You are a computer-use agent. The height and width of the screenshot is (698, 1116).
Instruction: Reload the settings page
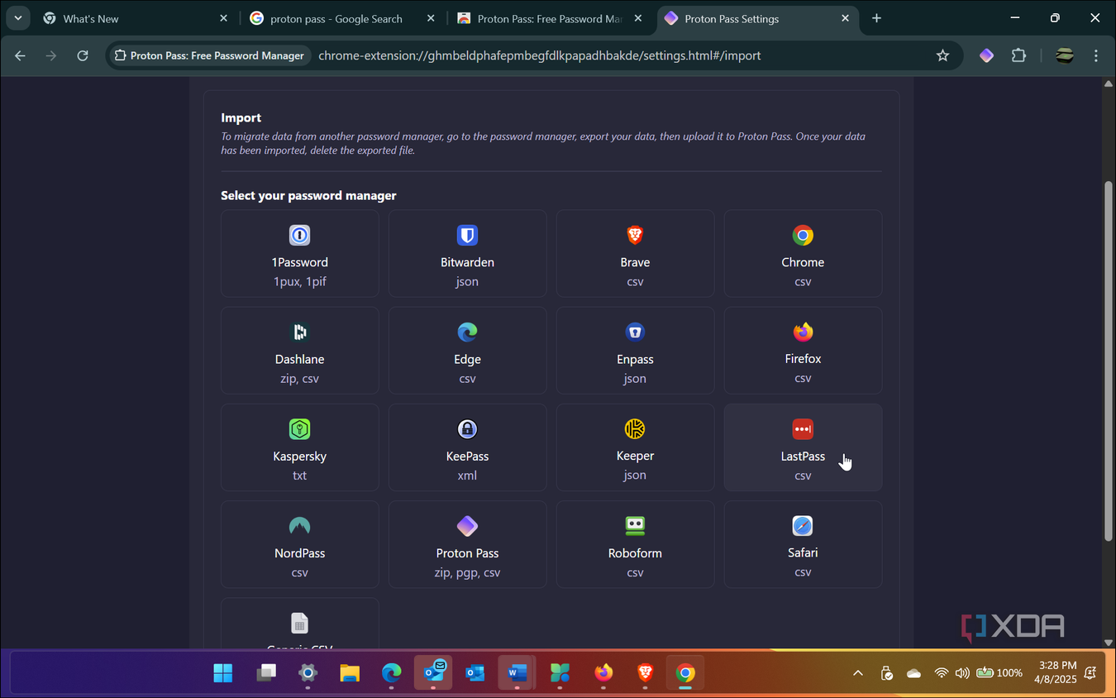(x=83, y=55)
